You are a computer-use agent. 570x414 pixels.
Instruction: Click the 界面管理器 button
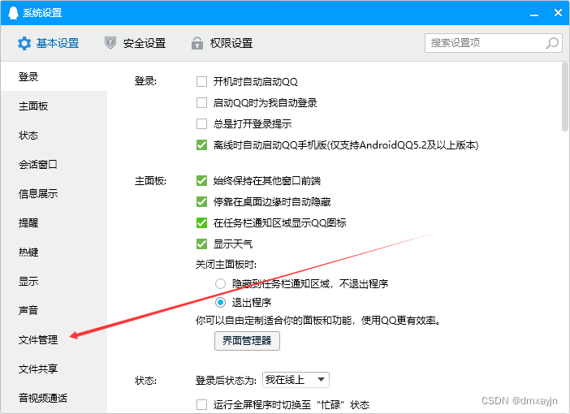[247, 341]
